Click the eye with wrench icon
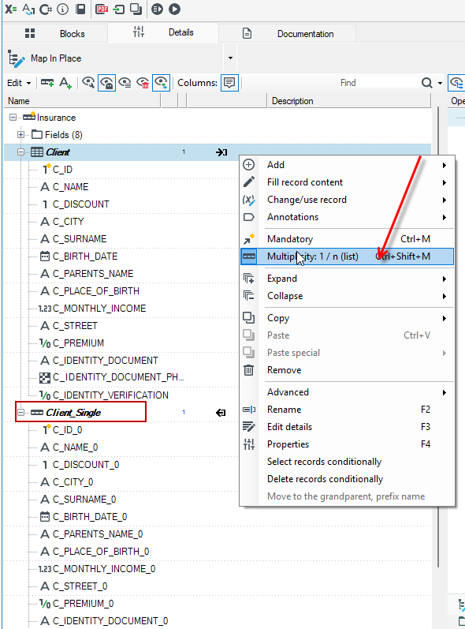 click(88, 83)
